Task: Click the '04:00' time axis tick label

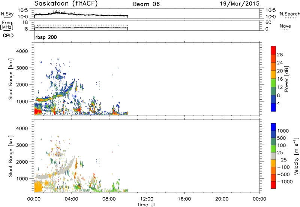Action: (71, 199)
